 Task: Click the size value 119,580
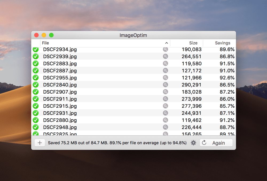191,63
